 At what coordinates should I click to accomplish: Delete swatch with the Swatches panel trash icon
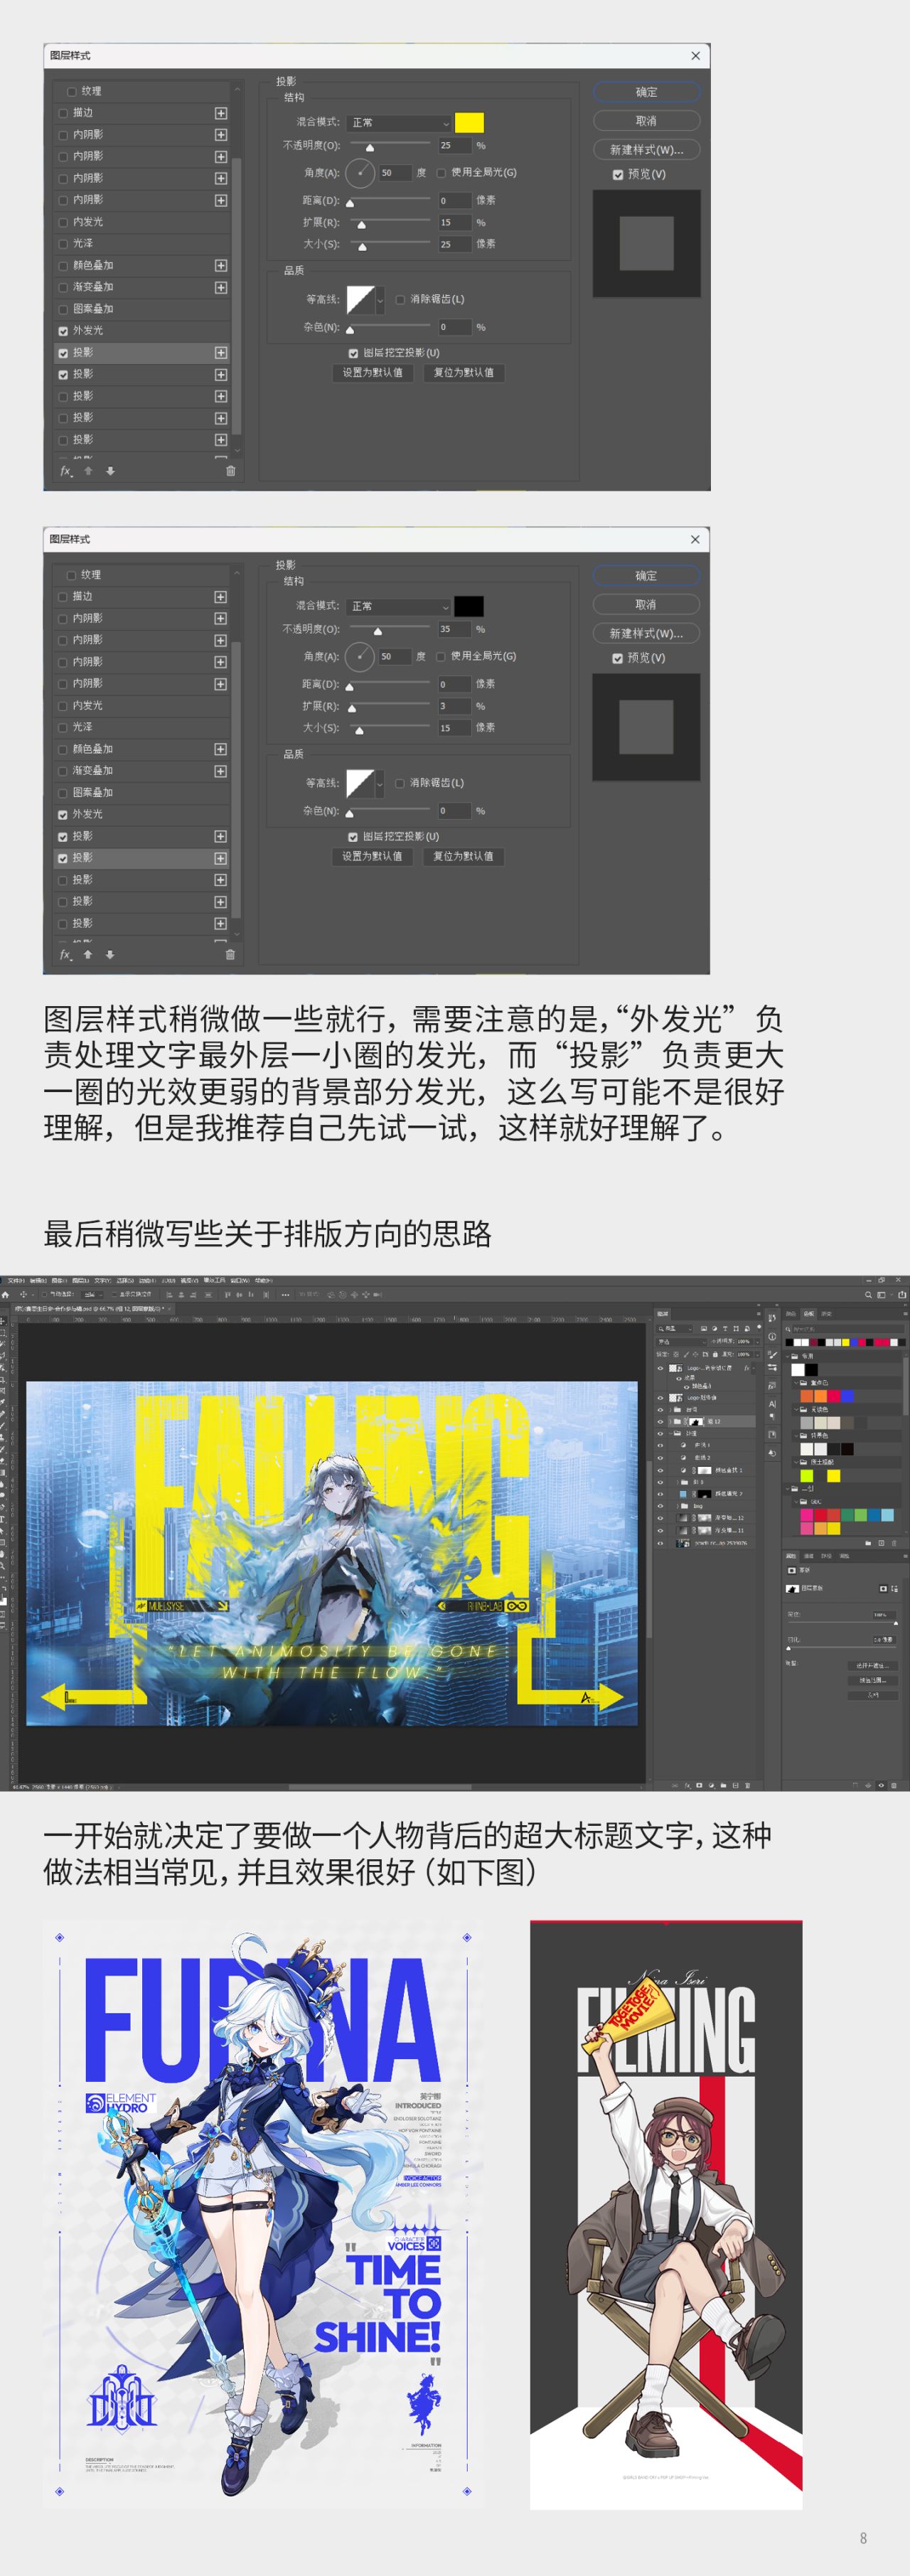point(893,1544)
